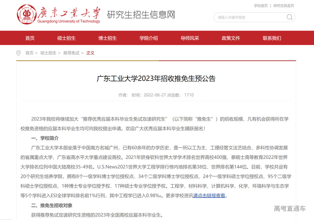
Task: Click the 请点击链接查看 hyperlink in the article
Action: [x=208, y=195]
